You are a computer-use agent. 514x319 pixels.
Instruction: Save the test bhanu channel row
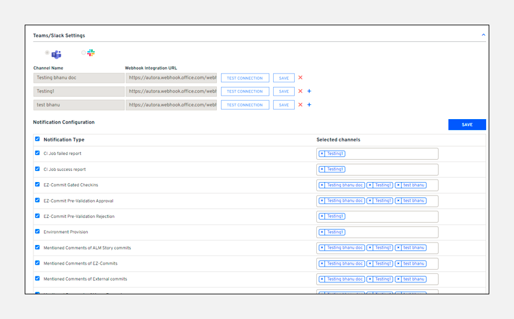(x=284, y=105)
